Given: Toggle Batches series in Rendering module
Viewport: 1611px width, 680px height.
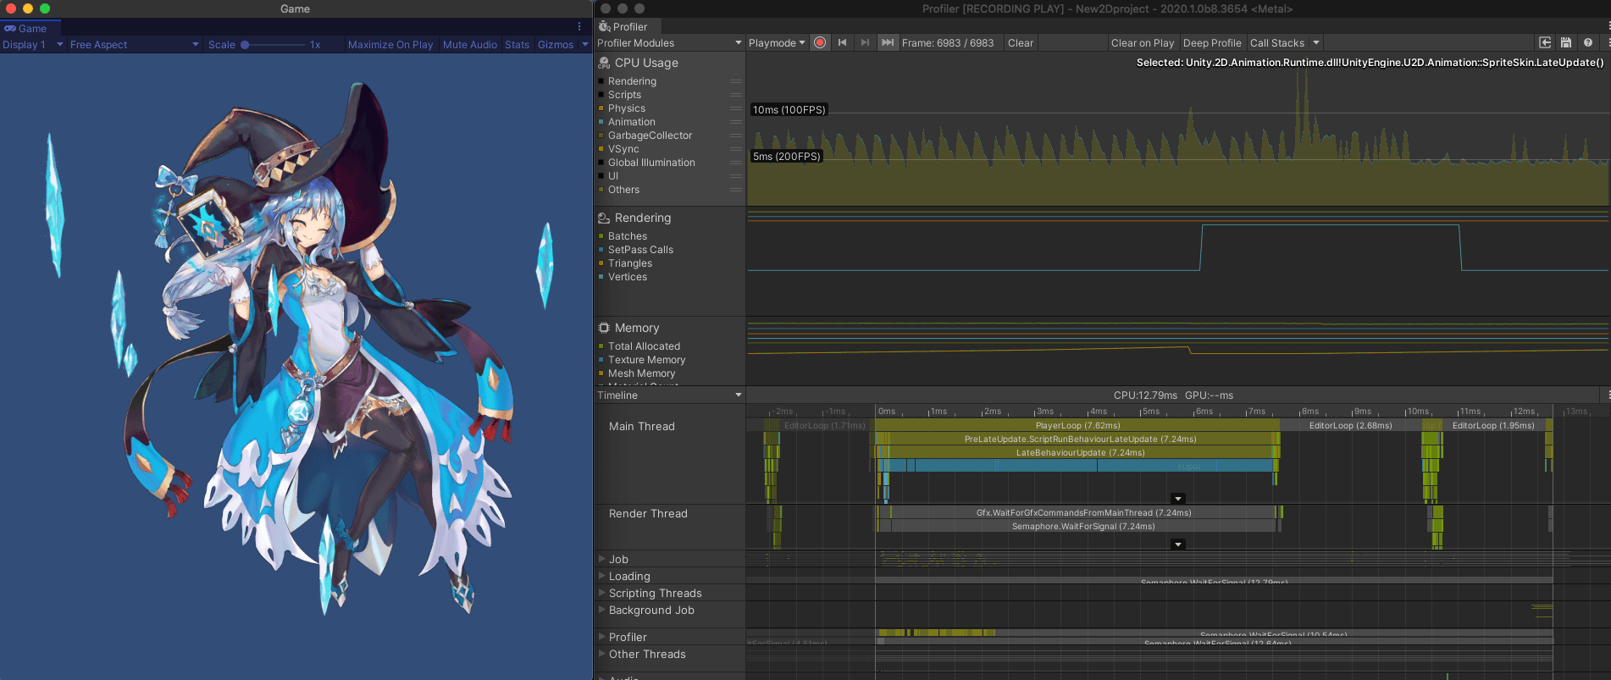Looking at the screenshot, I should pyautogui.click(x=601, y=236).
